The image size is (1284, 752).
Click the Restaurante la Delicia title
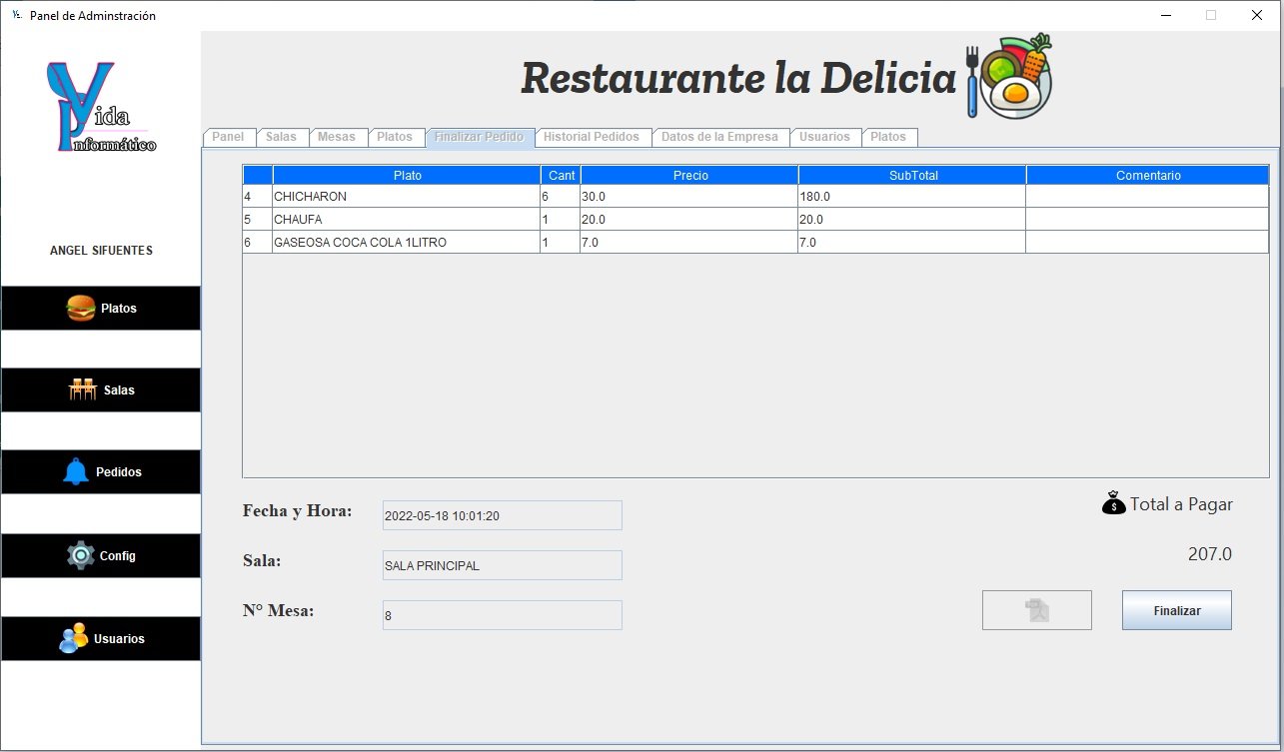739,77
